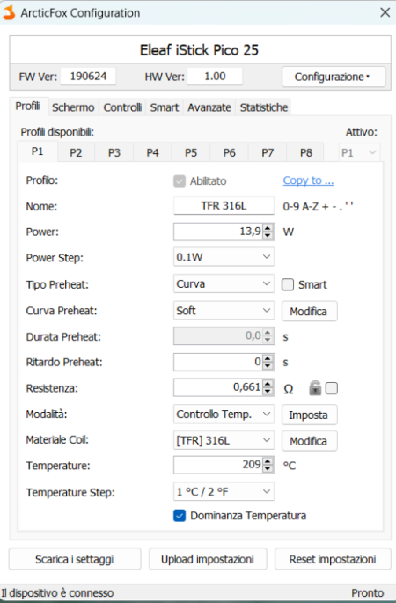Switch to the Avanzate tab
Viewport: 396px width, 603px height.
pyautogui.click(x=209, y=107)
